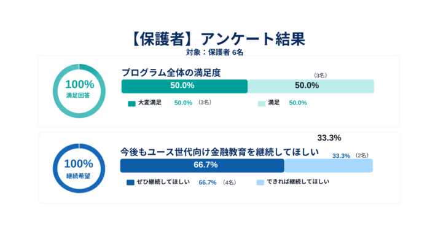Screen dimensions: 430x231
Task: Click the light teal 50.0% bar segment
Action: [311, 87]
